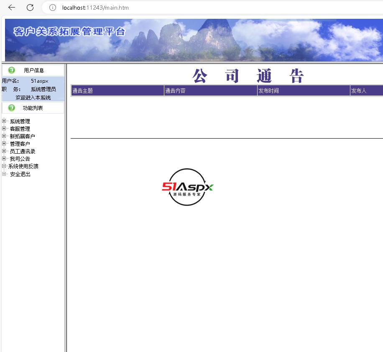Click the 发布人 column header

(367, 91)
